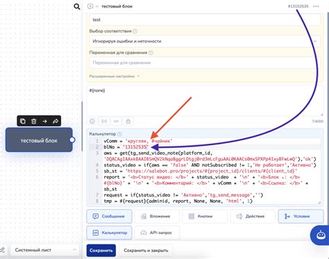The image size is (329, 259).
Task: Click into the message text area with #{none}
Action: (205, 100)
